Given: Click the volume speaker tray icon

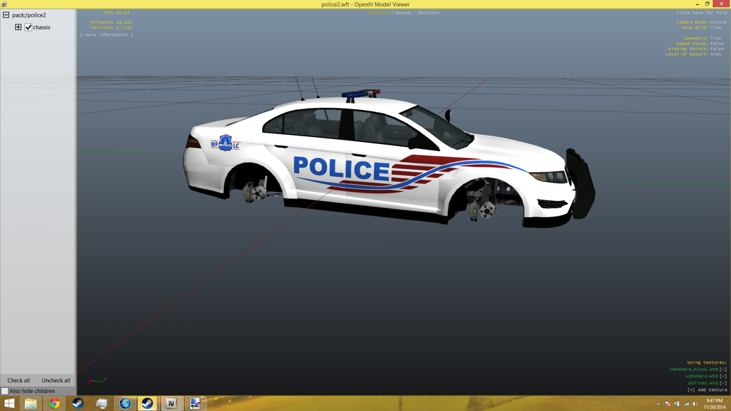Looking at the screenshot, I should (x=695, y=404).
